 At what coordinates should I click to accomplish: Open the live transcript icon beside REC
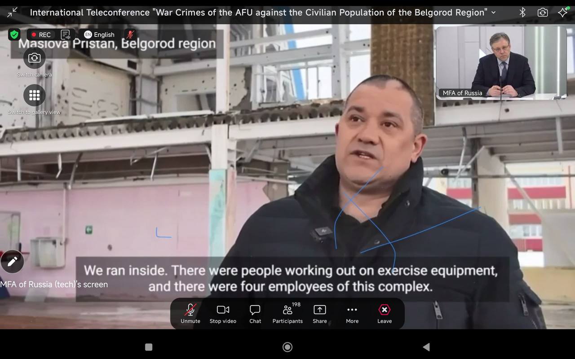coord(66,35)
